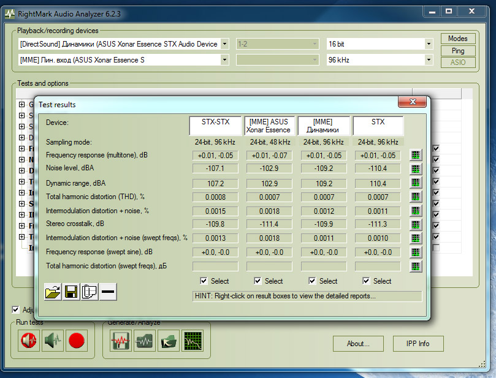The image size is (496, 378).
Task: Click the 0.0008 THD result box
Action: click(x=215, y=197)
